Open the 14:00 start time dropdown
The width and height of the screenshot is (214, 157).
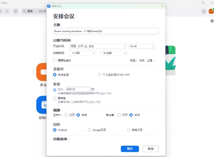(x=142, y=46)
